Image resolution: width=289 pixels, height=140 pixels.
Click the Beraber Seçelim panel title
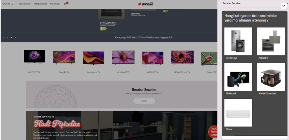pos(231,3)
